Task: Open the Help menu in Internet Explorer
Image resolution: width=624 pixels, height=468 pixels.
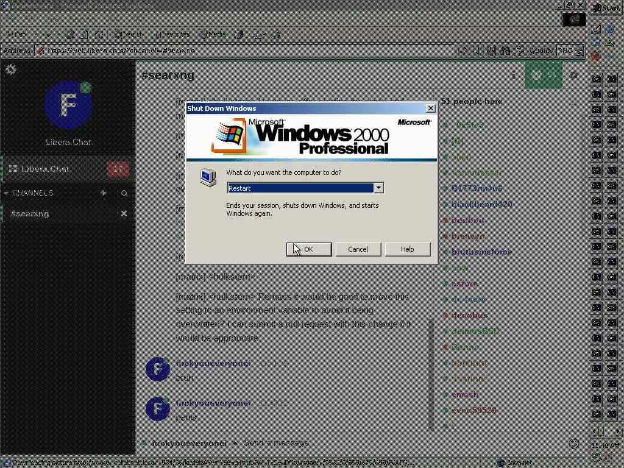Action: point(136,18)
